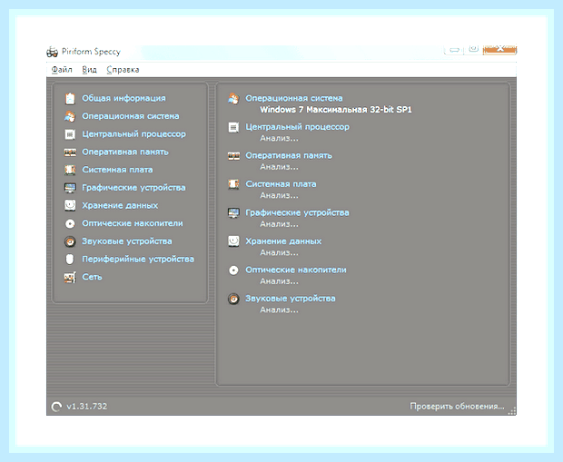Select Сеть label in the sidebar
This screenshot has height=462, width=563.
pos(92,277)
